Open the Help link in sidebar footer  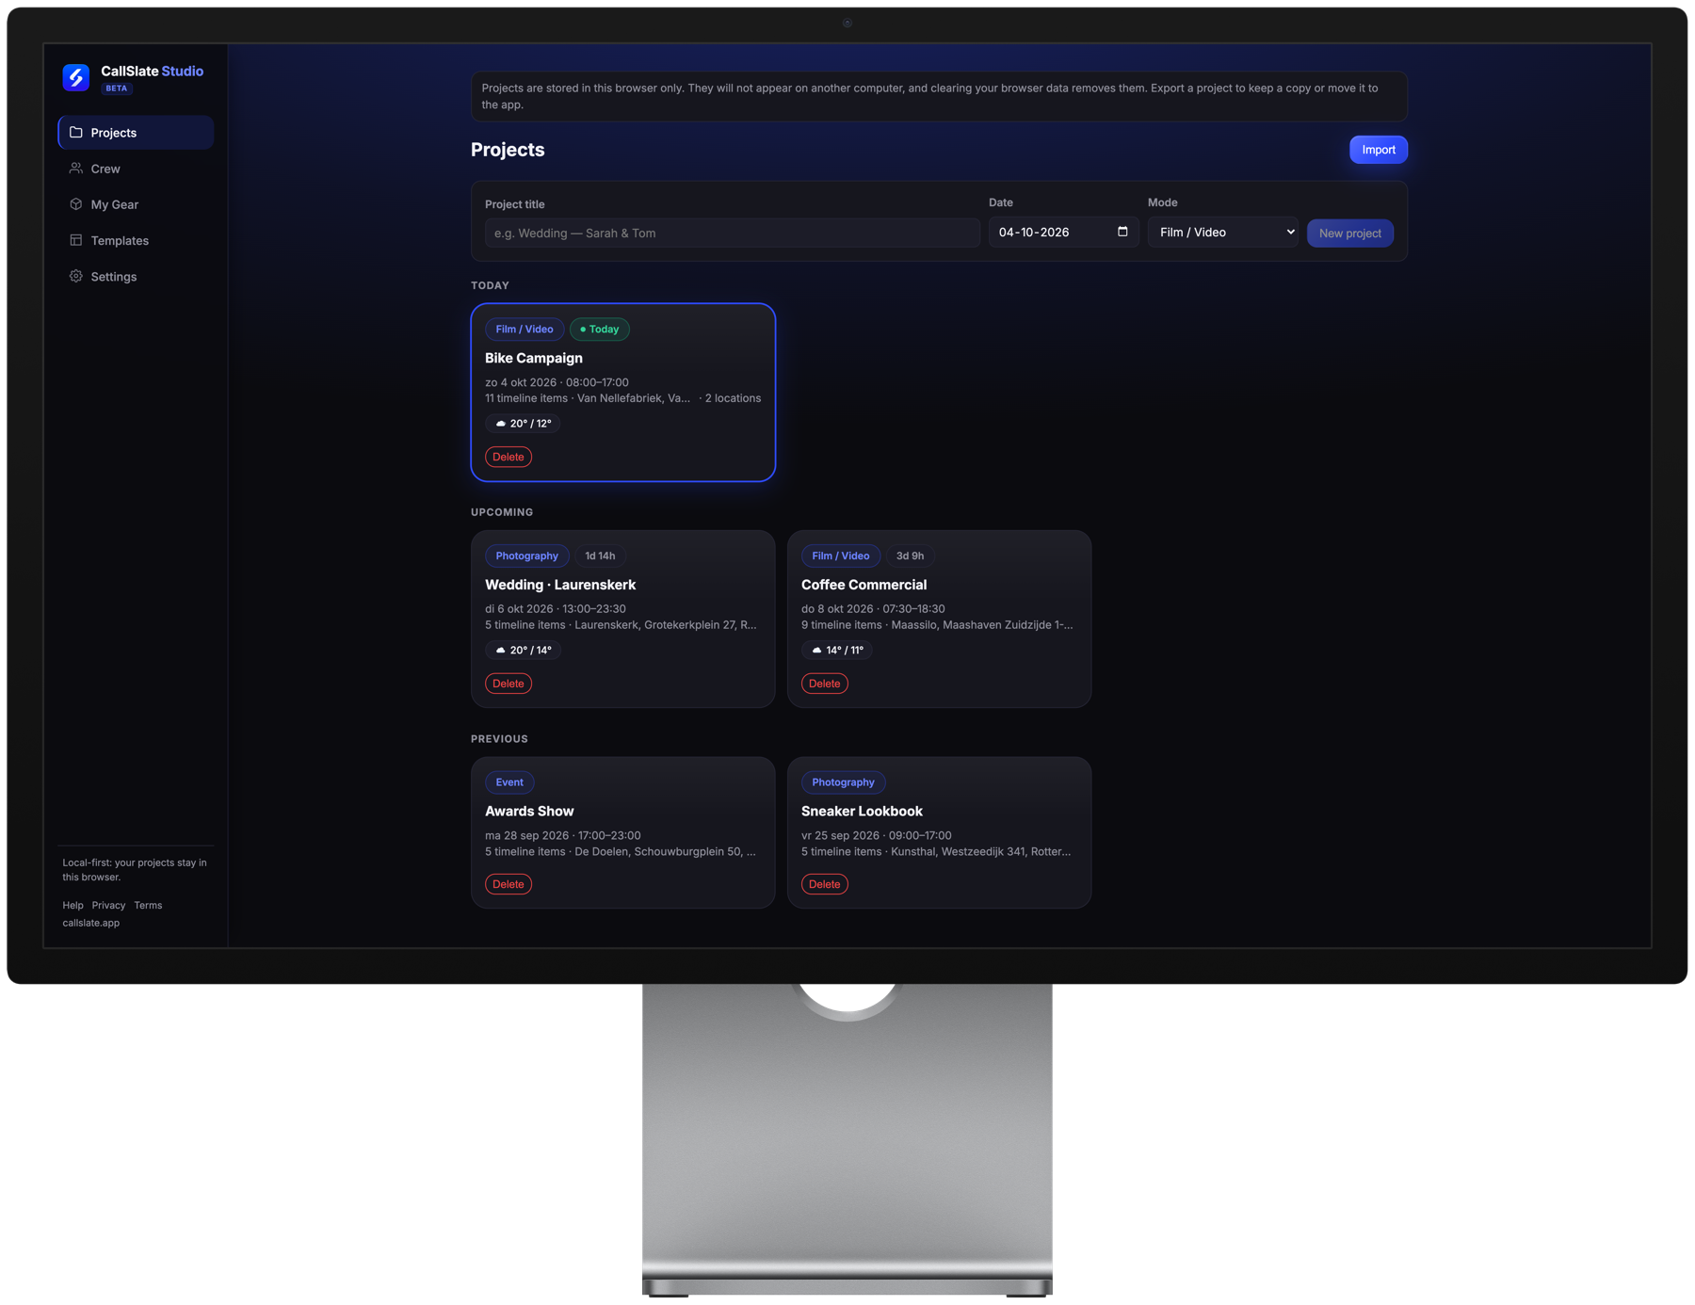(73, 905)
